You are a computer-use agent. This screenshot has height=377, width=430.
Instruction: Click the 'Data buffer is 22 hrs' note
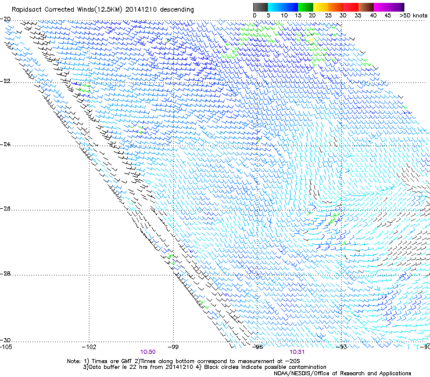point(138,367)
